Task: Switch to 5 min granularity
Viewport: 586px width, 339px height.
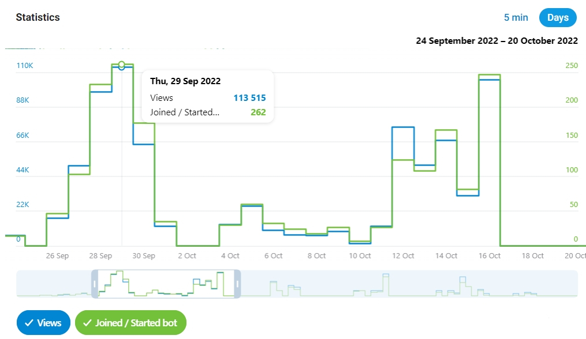Action: 516,17
